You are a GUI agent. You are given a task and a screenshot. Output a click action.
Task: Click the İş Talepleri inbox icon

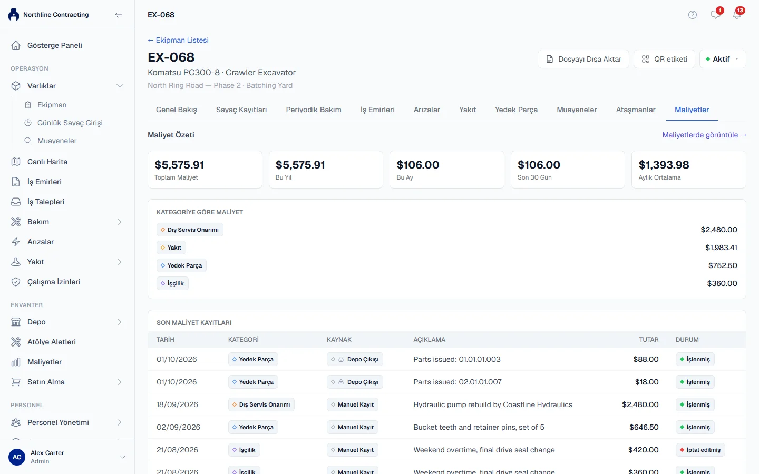[16, 202]
